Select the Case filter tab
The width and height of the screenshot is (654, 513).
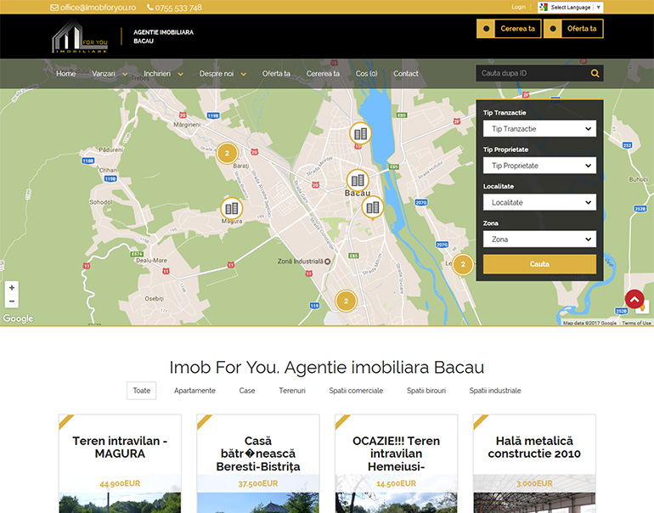[x=247, y=391]
